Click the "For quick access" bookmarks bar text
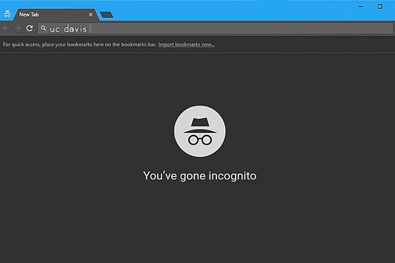Viewport: 395px width, 263px height. (x=79, y=44)
